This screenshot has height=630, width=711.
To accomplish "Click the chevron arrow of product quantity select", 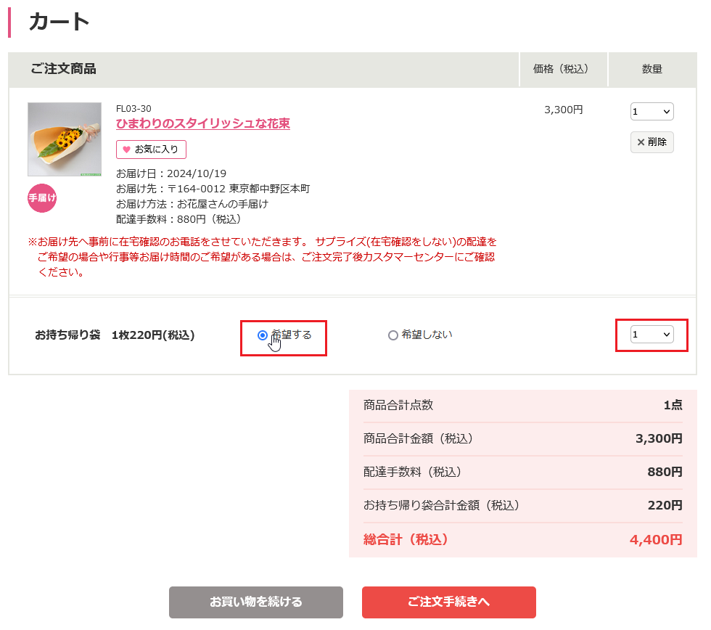I will (x=666, y=112).
